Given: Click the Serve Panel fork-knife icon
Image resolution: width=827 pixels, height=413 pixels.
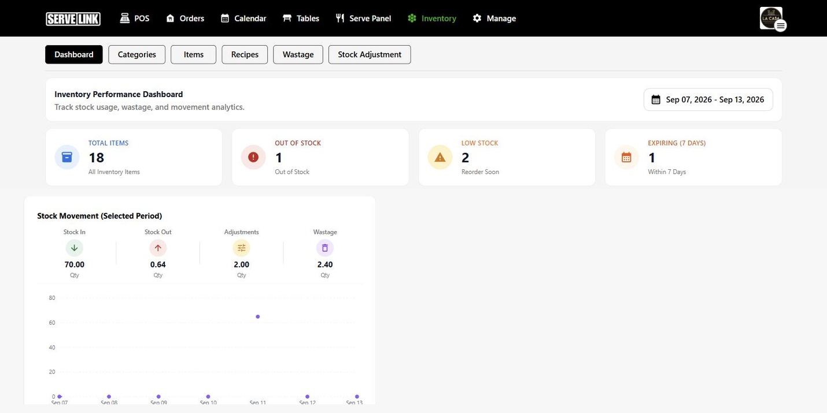Looking at the screenshot, I should pyautogui.click(x=340, y=18).
